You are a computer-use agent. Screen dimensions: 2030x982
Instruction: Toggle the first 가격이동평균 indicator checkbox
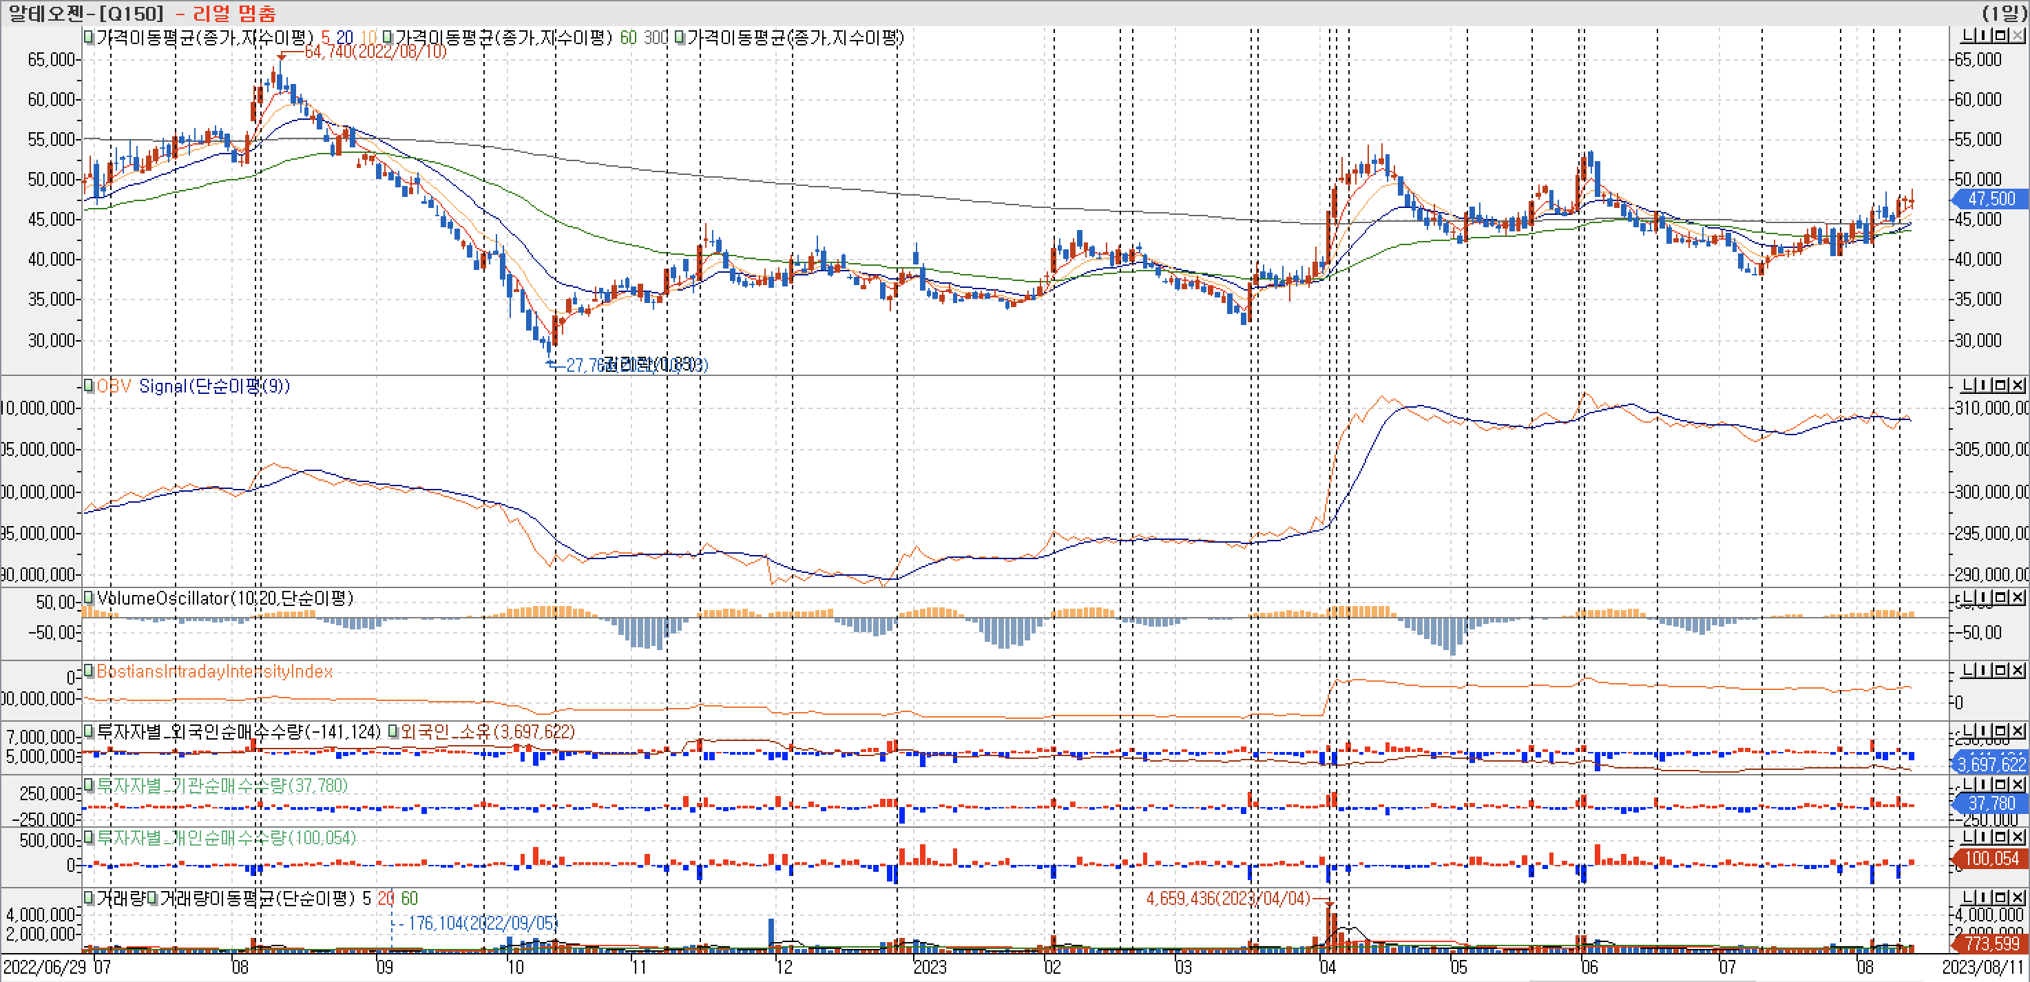89,37
